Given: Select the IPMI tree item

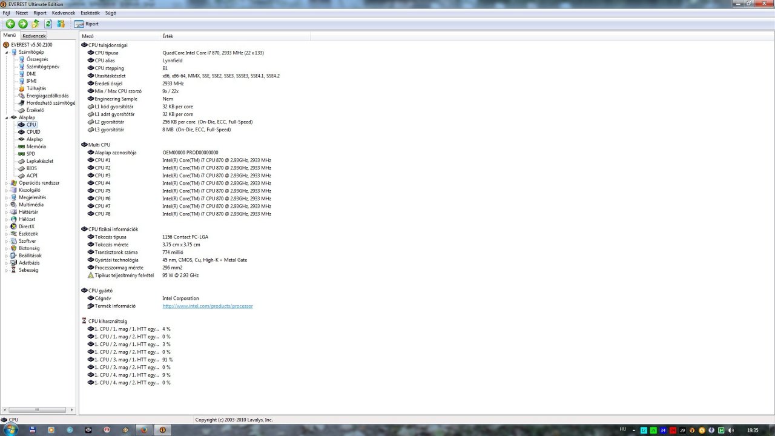Looking at the screenshot, I should point(31,81).
